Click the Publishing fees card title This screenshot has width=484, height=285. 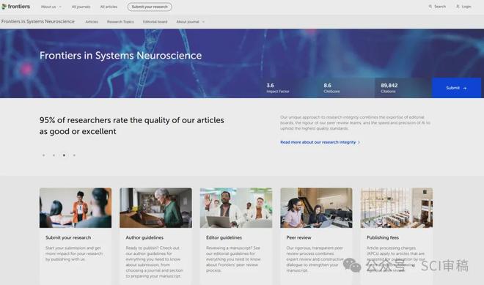tap(383, 237)
